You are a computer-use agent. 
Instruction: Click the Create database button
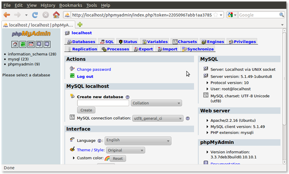coord(86,110)
